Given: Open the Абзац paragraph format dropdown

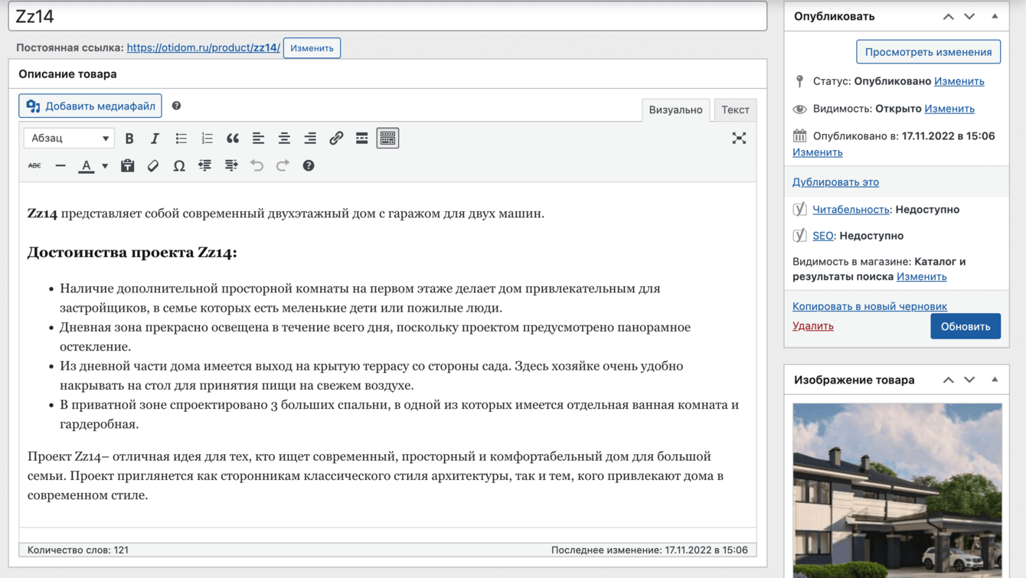Looking at the screenshot, I should pyautogui.click(x=69, y=139).
